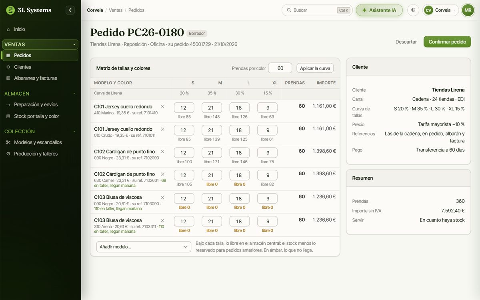Click the Asistente IA button

pyautogui.click(x=379, y=10)
